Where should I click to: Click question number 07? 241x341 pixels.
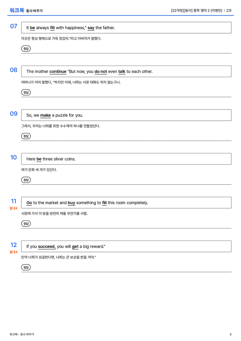[x=13, y=26]
